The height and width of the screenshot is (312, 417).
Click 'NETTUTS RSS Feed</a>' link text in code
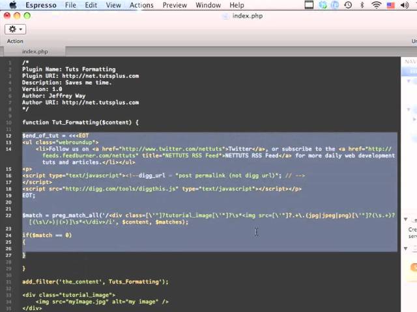[258, 155]
